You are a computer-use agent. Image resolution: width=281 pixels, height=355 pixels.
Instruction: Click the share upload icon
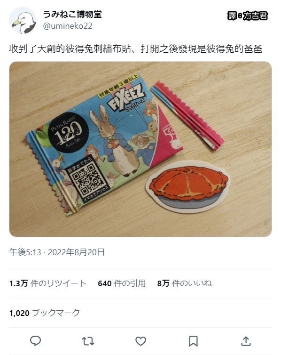click(x=246, y=341)
